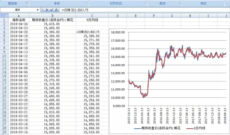Select column B header
Screen dimensions: 230x135
pyautogui.click(x=53, y=16)
